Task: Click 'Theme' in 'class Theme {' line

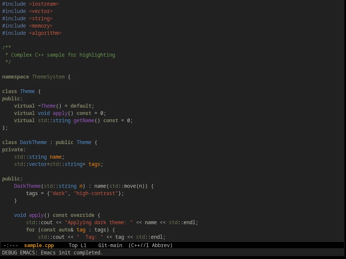Action: pos(27,91)
